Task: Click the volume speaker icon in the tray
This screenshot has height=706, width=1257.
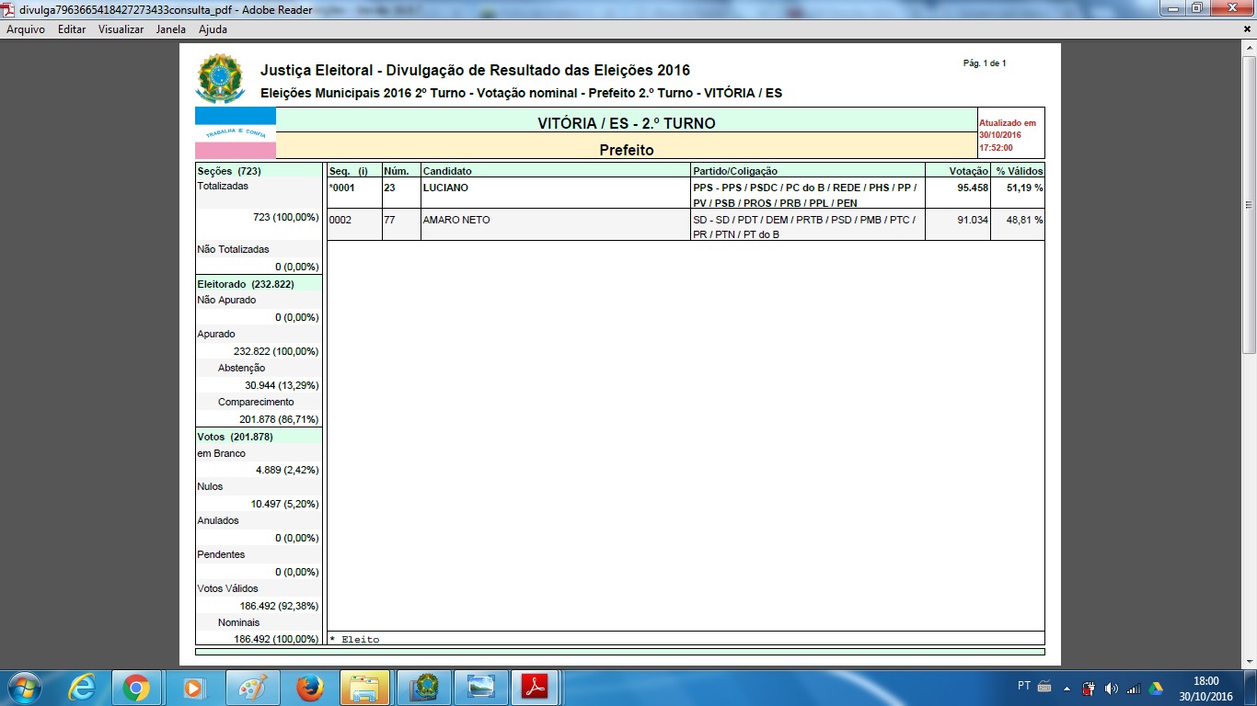Action: coord(1111,688)
